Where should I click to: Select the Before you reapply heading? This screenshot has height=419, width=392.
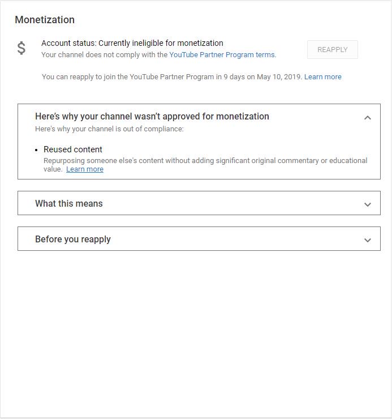73,239
